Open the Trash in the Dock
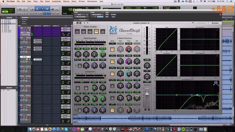Image resolution: width=235 pixels, height=132 pixels. coord(205,129)
